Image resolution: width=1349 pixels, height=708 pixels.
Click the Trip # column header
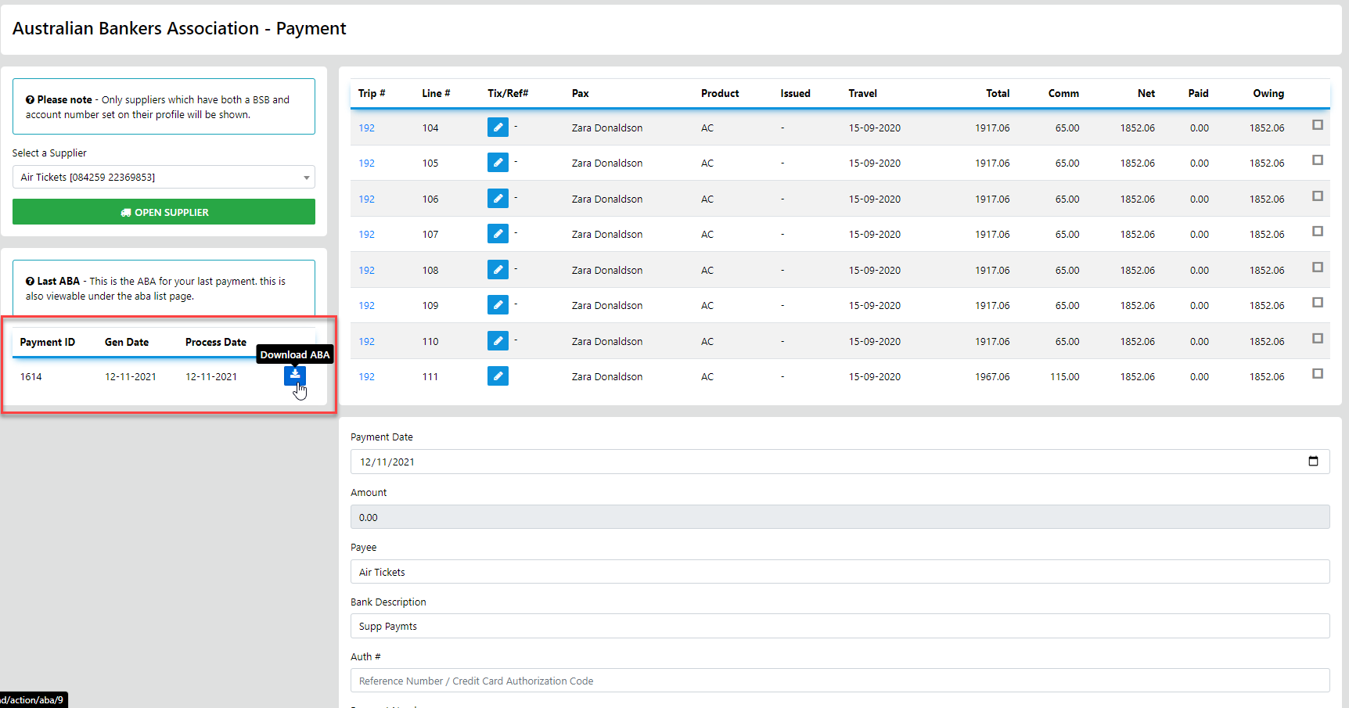[372, 93]
